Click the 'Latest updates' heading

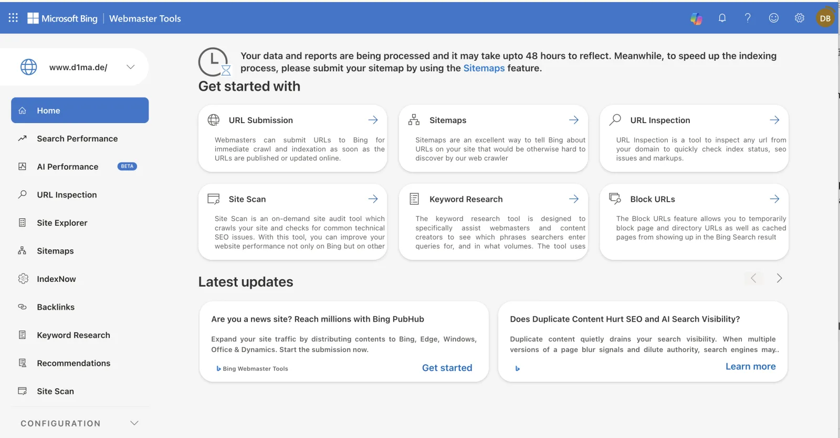[x=246, y=282]
